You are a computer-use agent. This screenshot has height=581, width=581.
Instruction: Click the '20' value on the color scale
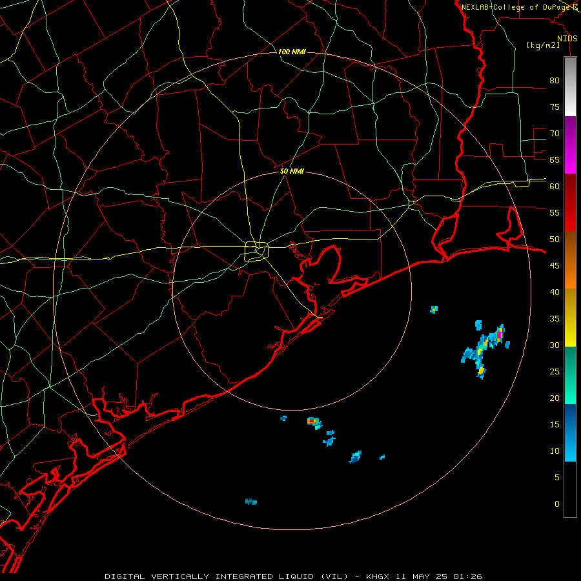[555, 398]
